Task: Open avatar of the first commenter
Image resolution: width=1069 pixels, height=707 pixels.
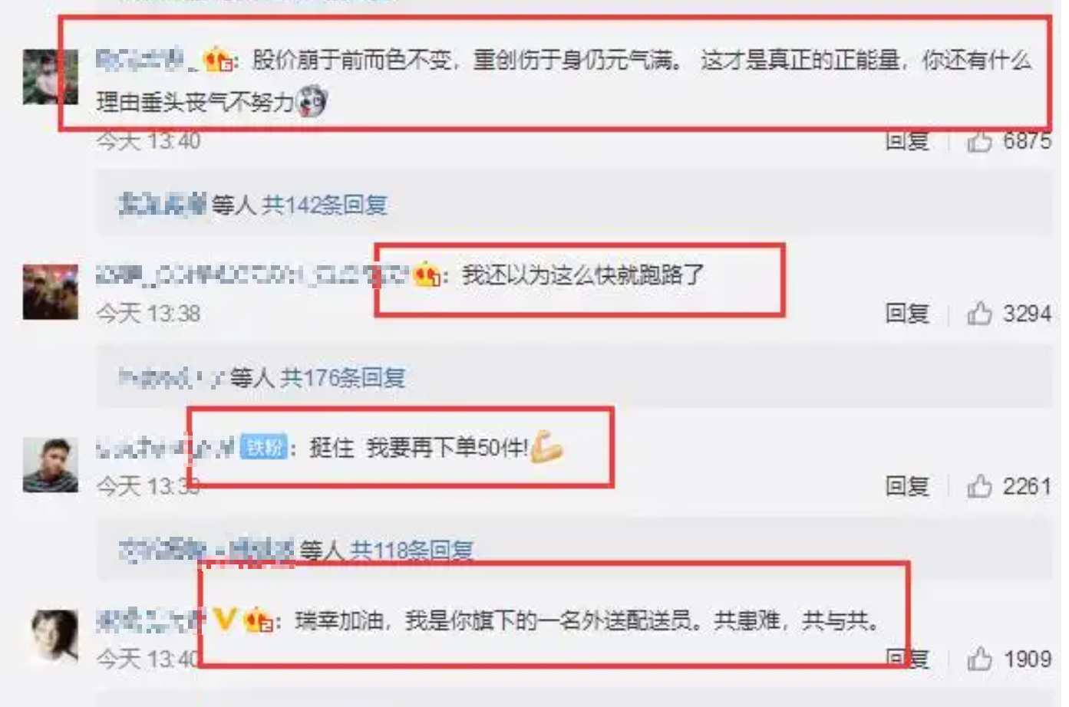Action: (51, 77)
